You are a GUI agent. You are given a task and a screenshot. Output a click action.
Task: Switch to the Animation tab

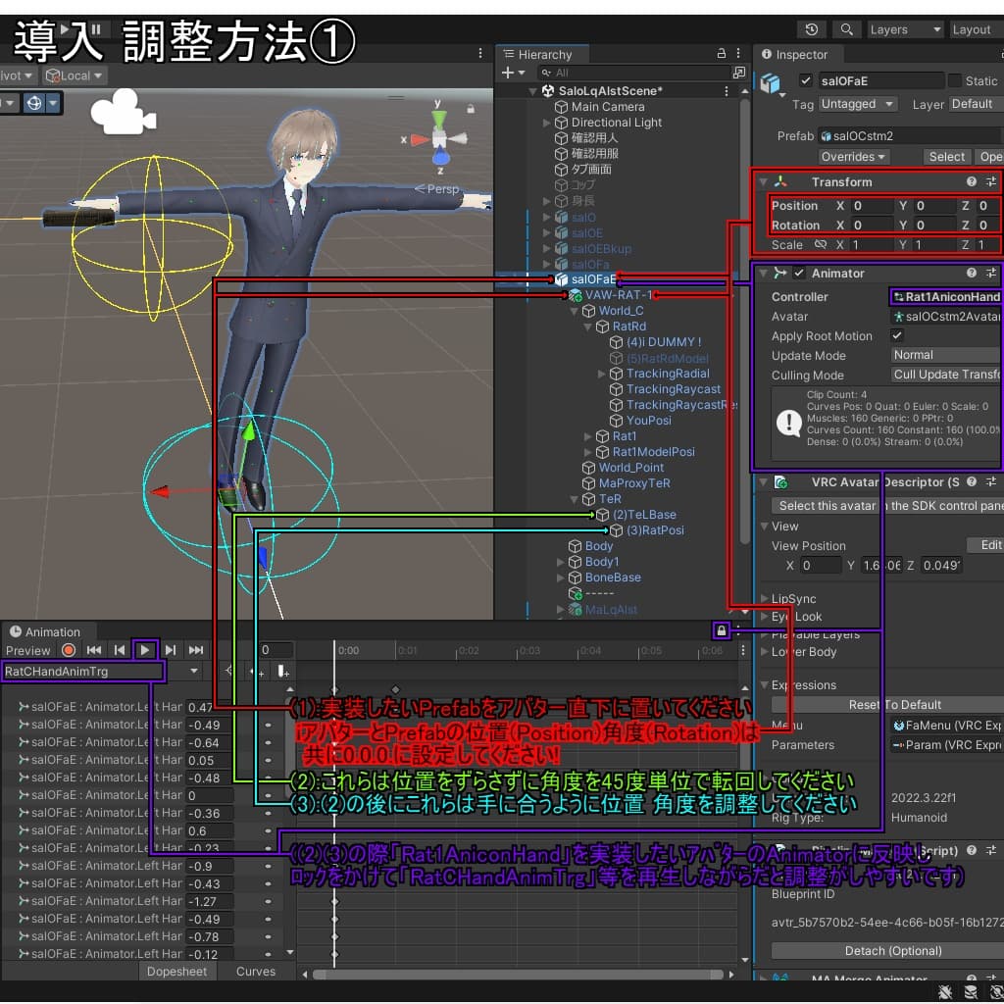click(x=49, y=631)
